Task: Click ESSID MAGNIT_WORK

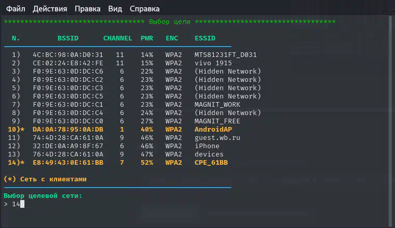Action: tap(217, 105)
